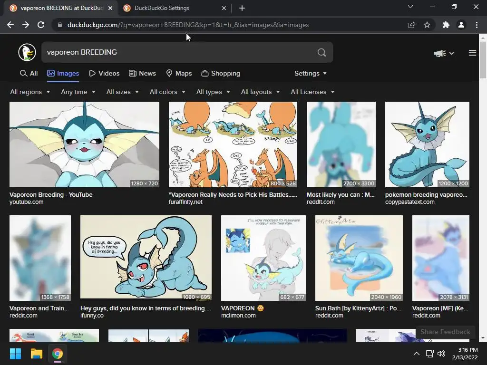This screenshot has height=365, width=487.
Task: Switch to the DuckDuckGo Settings browser tab
Action: (175, 8)
